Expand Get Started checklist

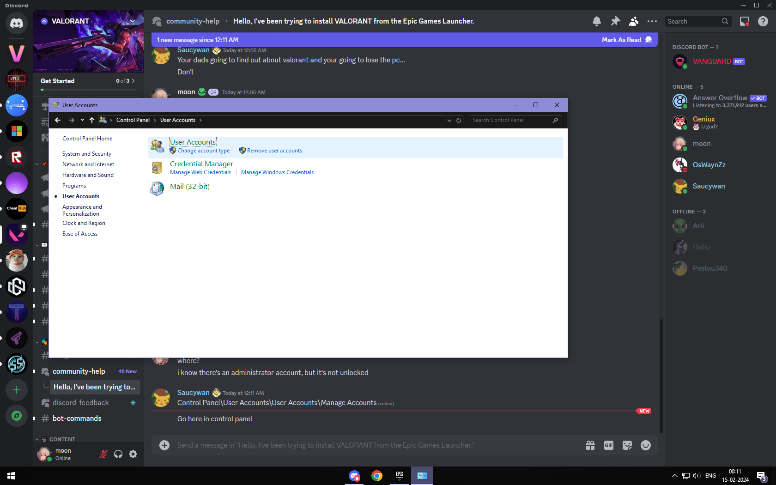point(88,81)
